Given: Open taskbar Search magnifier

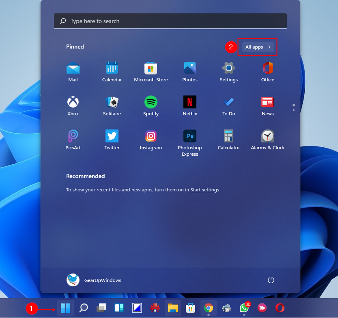Looking at the screenshot, I should pyautogui.click(x=84, y=308).
